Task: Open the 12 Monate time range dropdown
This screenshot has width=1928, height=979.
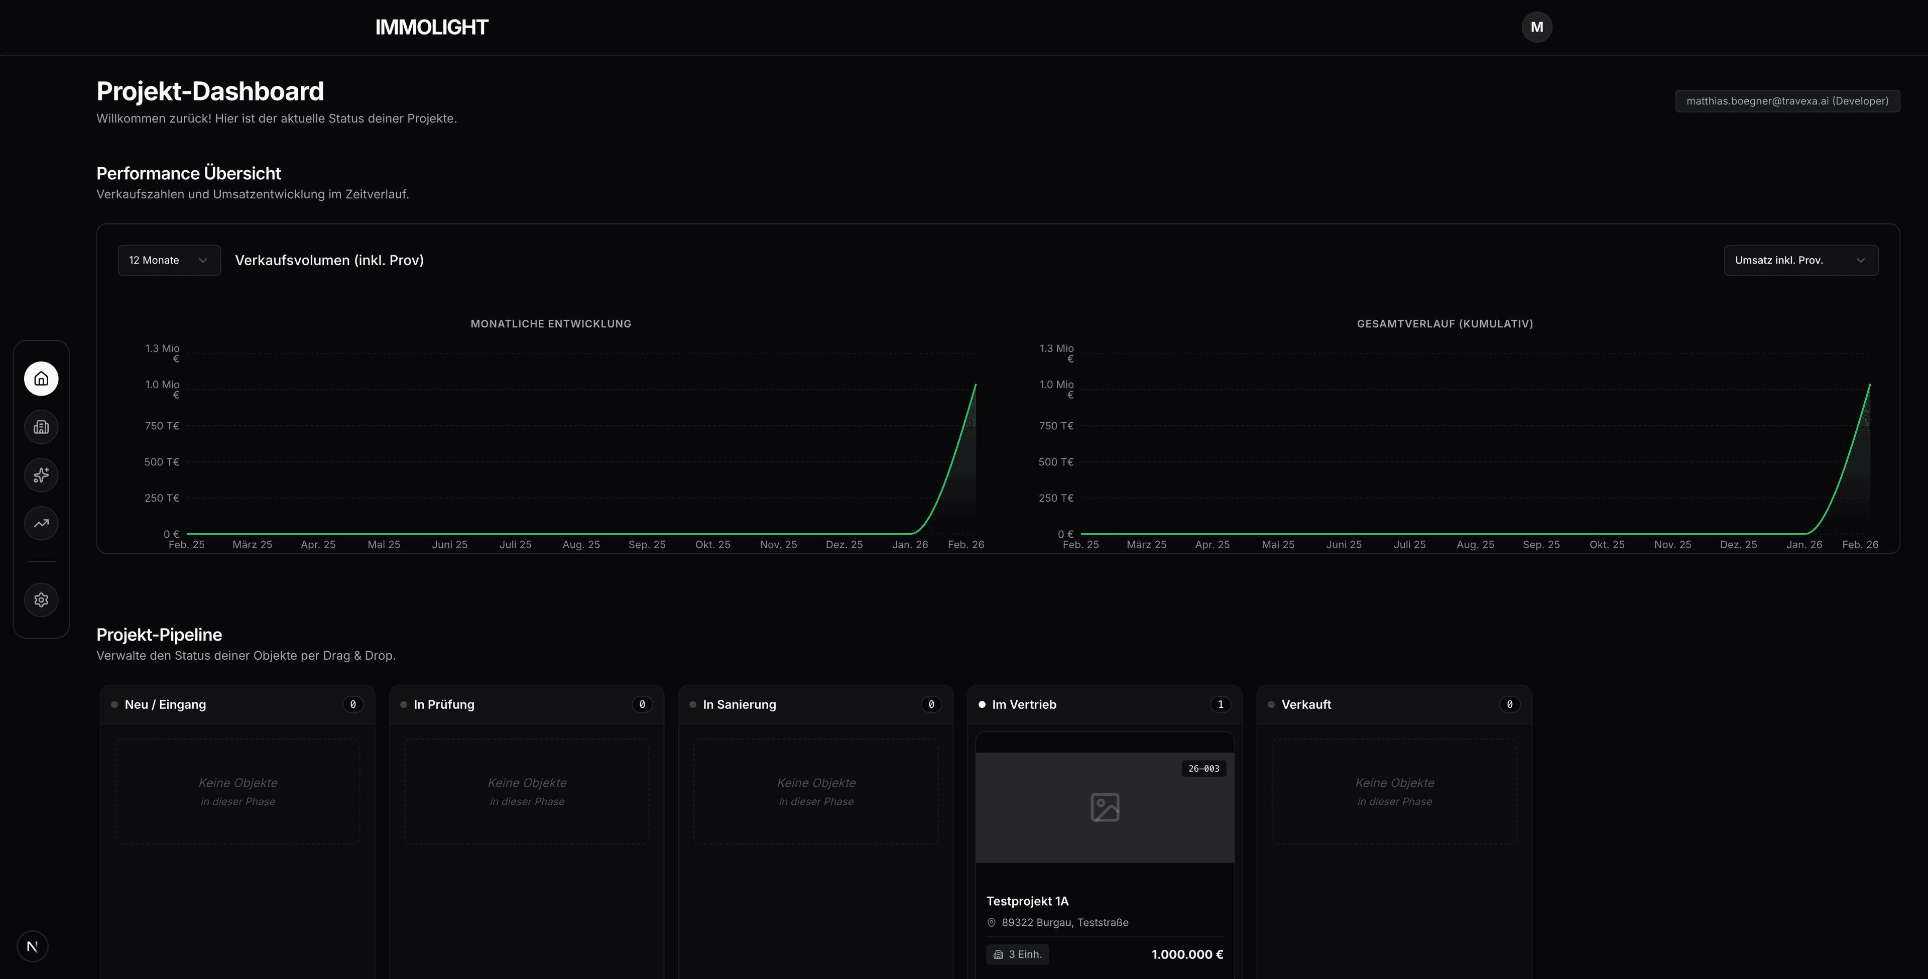Action: [x=168, y=260]
